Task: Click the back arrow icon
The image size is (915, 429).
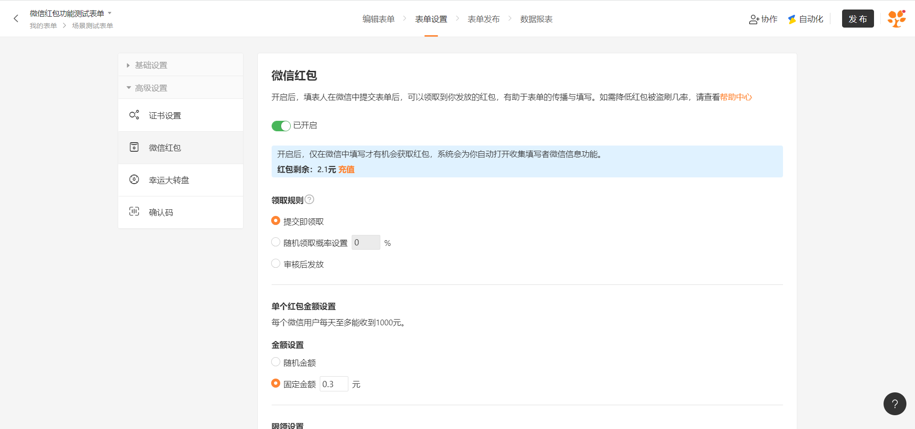Action: [16, 19]
